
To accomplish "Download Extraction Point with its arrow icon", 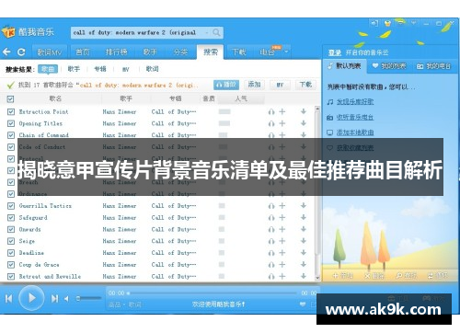I will [304, 111].
